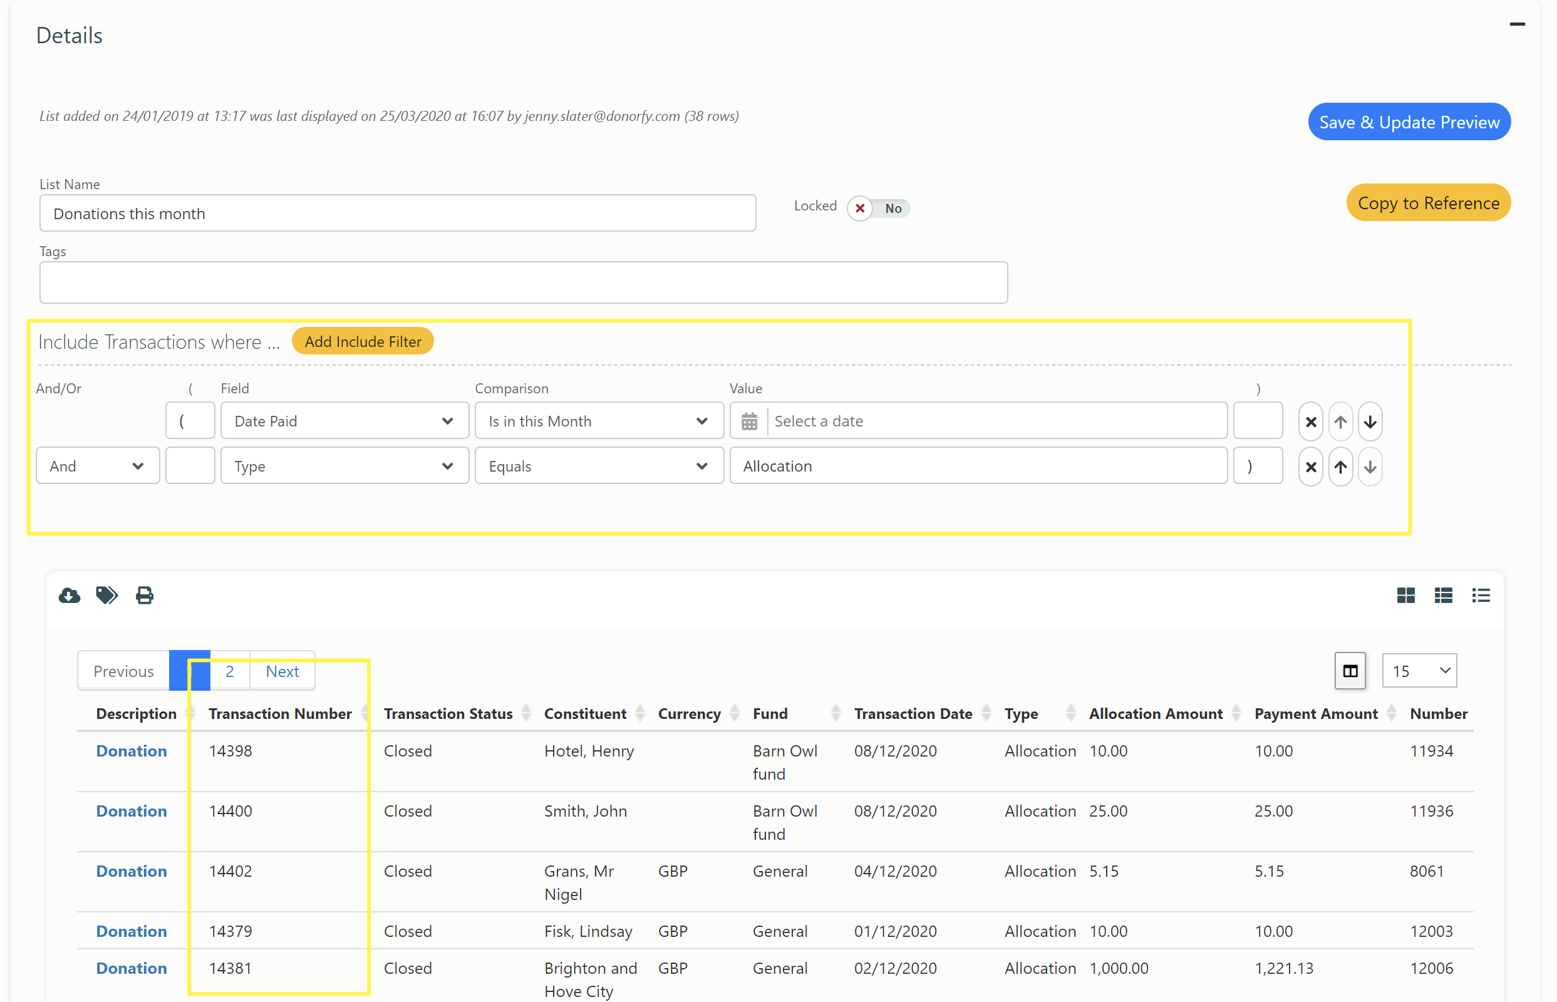Move the Date Paid filter up

pyautogui.click(x=1341, y=421)
